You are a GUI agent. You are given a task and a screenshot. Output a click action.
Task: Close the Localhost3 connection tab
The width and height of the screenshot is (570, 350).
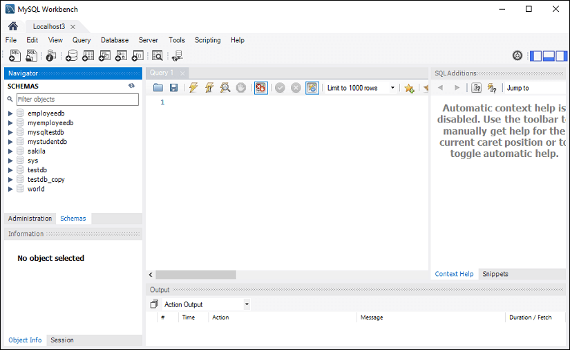[73, 27]
